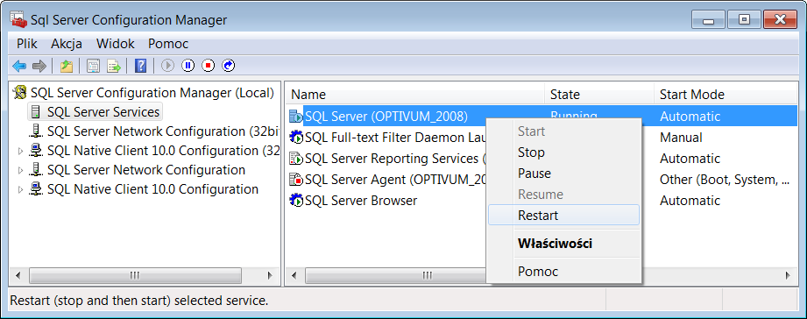Viewport: 807px width, 319px height.
Task: Choose Stop from the context menu
Action: tap(563, 152)
